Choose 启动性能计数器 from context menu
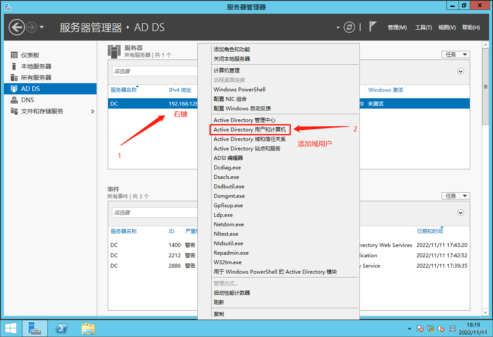This screenshot has height=337, width=493. (232, 293)
